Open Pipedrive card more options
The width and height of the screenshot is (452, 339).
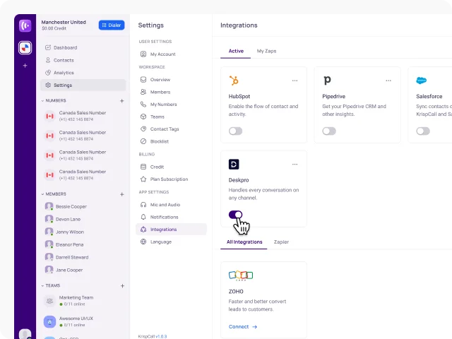click(388, 81)
